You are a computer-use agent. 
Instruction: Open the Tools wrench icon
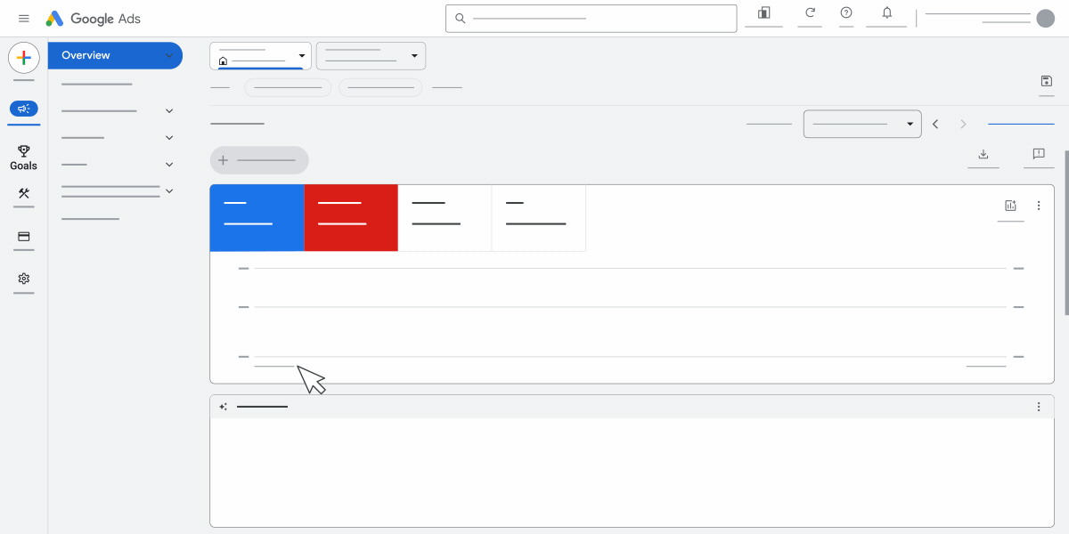click(x=23, y=196)
